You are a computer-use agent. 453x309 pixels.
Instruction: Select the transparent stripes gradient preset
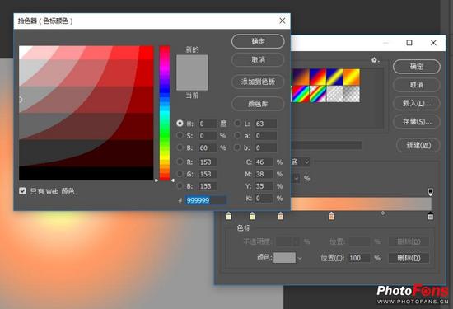tap(334, 94)
